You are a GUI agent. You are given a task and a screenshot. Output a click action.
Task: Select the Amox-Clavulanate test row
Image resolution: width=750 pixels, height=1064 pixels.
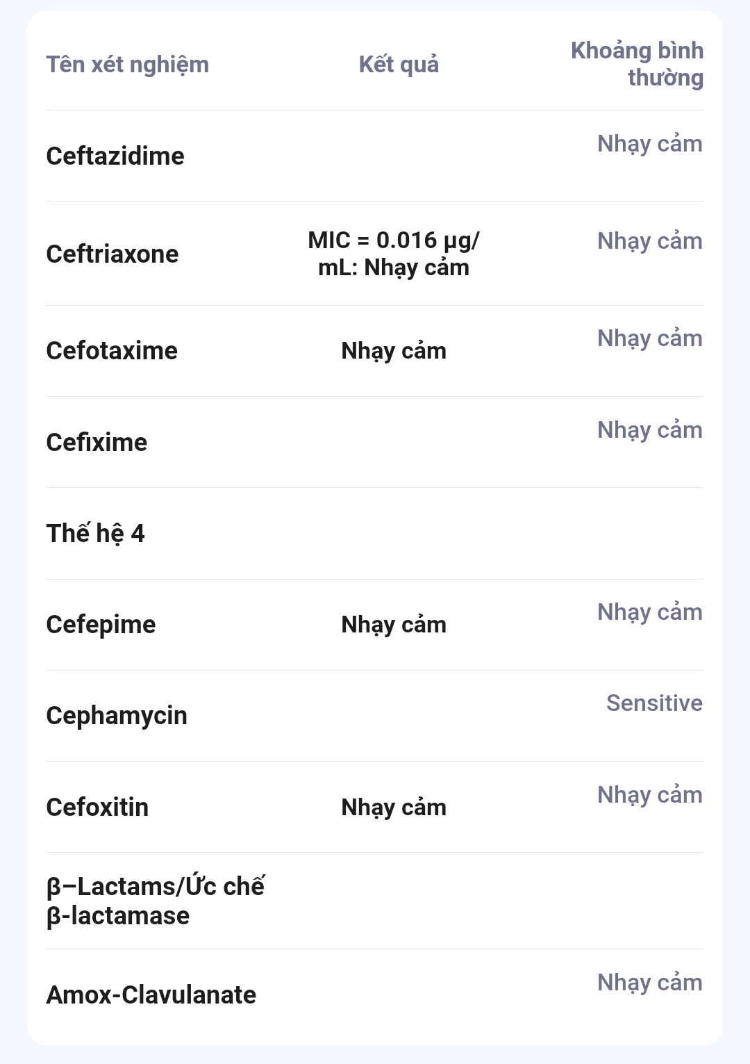pos(151,995)
